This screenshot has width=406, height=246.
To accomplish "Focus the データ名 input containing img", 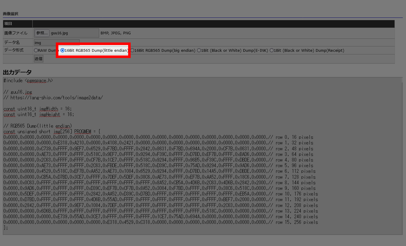I will click(x=56, y=42).
